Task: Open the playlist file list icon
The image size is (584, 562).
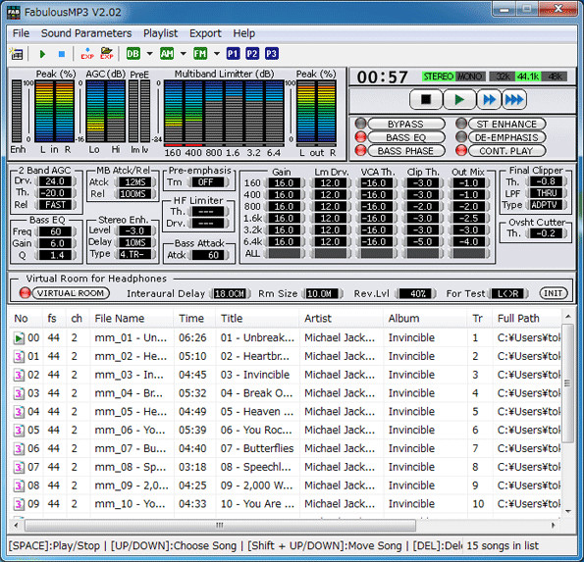Action: point(17,54)
